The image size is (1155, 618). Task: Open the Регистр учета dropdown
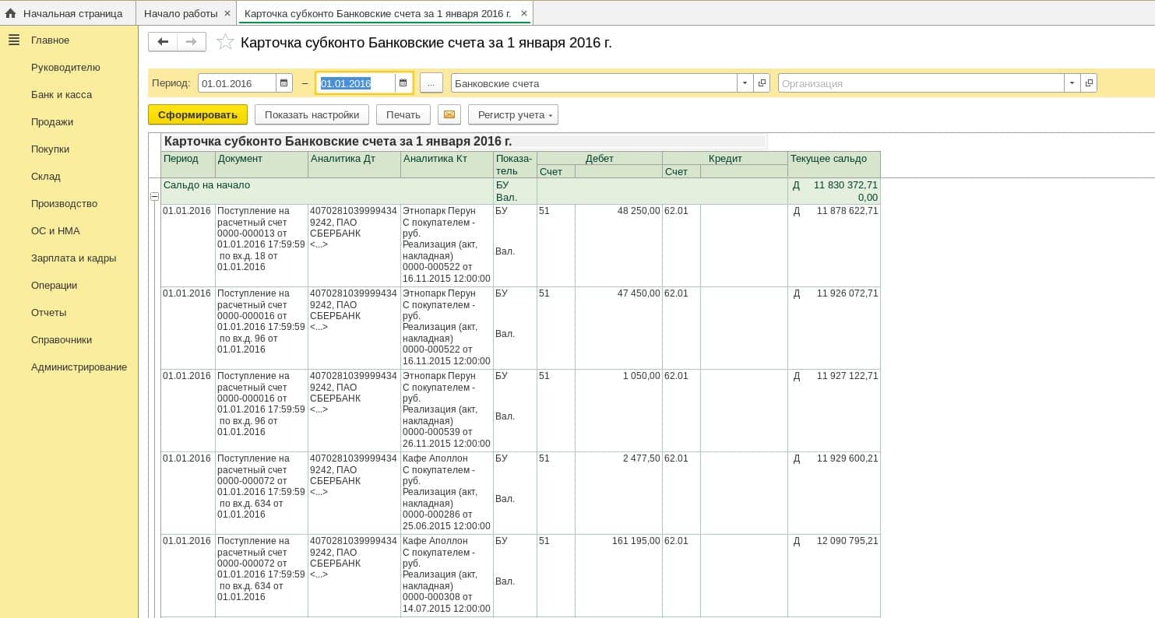click(x=513, y=115)
